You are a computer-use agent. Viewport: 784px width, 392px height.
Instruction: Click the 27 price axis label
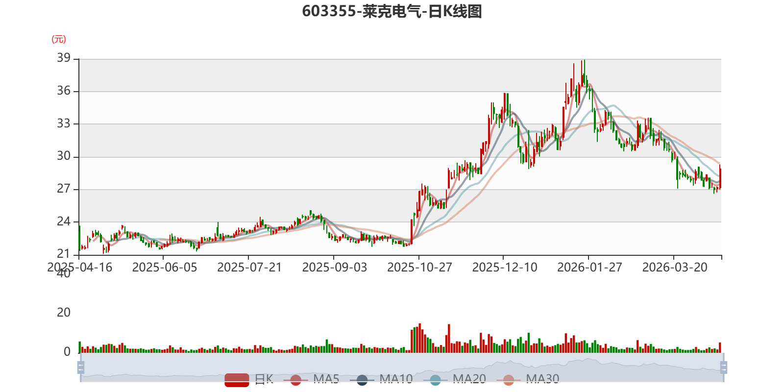[x=64, y=189]
